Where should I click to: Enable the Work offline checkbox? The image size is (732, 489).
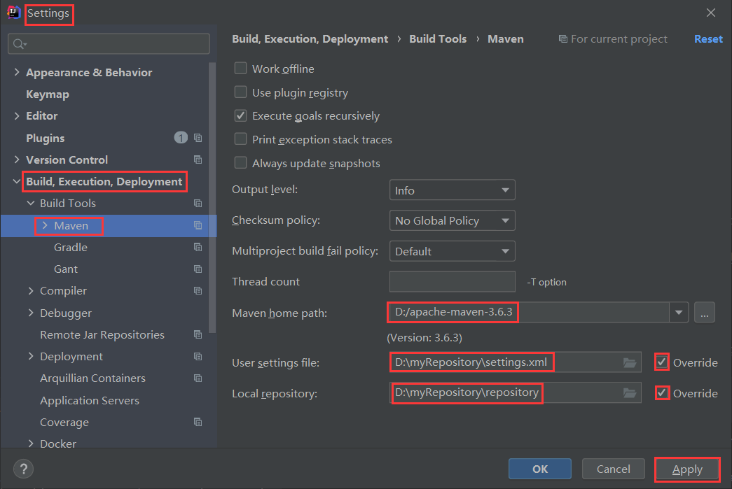240,69
